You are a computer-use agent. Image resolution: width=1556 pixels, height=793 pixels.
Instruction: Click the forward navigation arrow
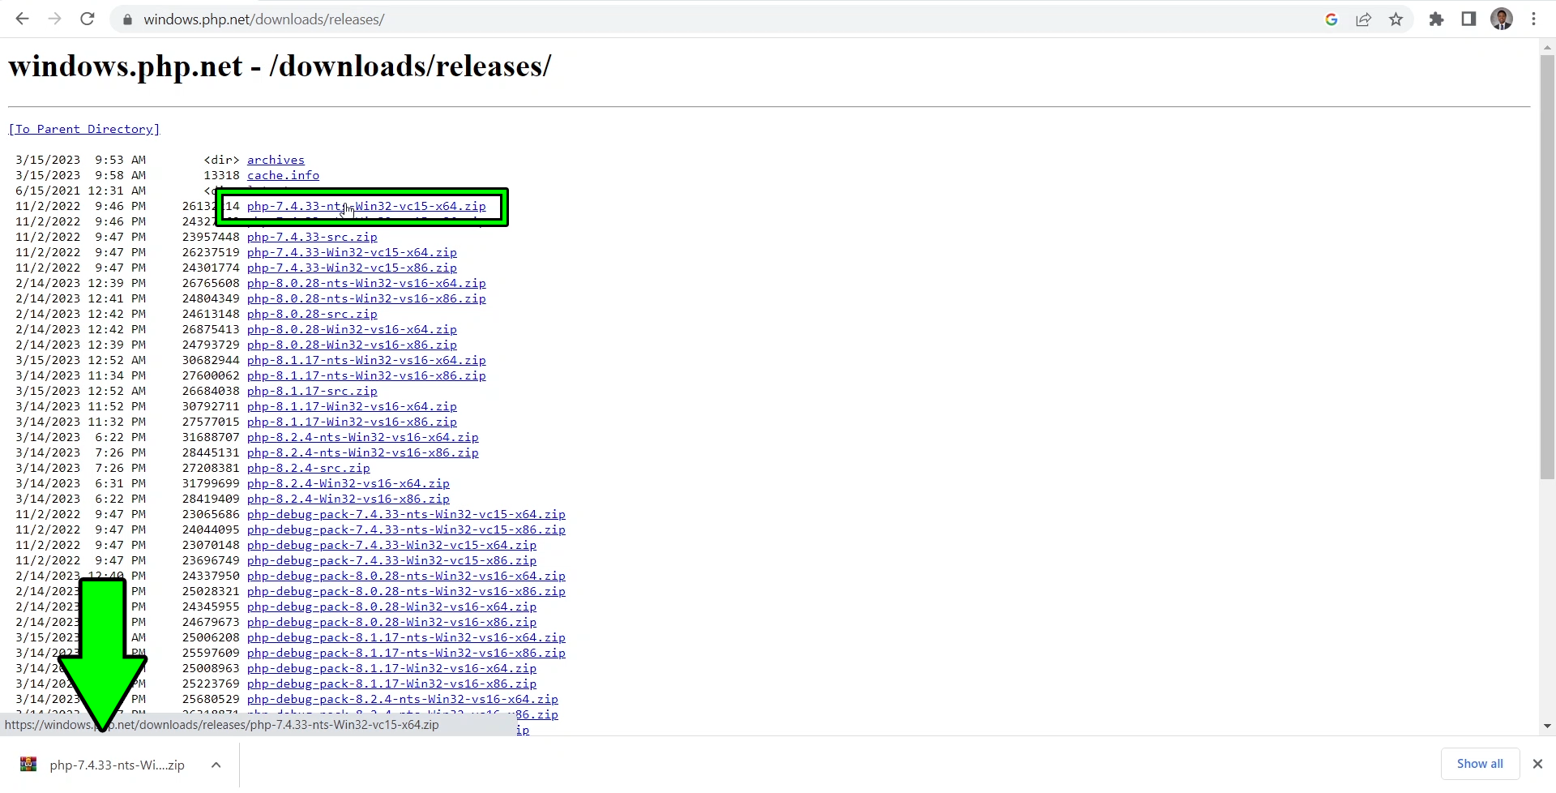pos(54,19)
